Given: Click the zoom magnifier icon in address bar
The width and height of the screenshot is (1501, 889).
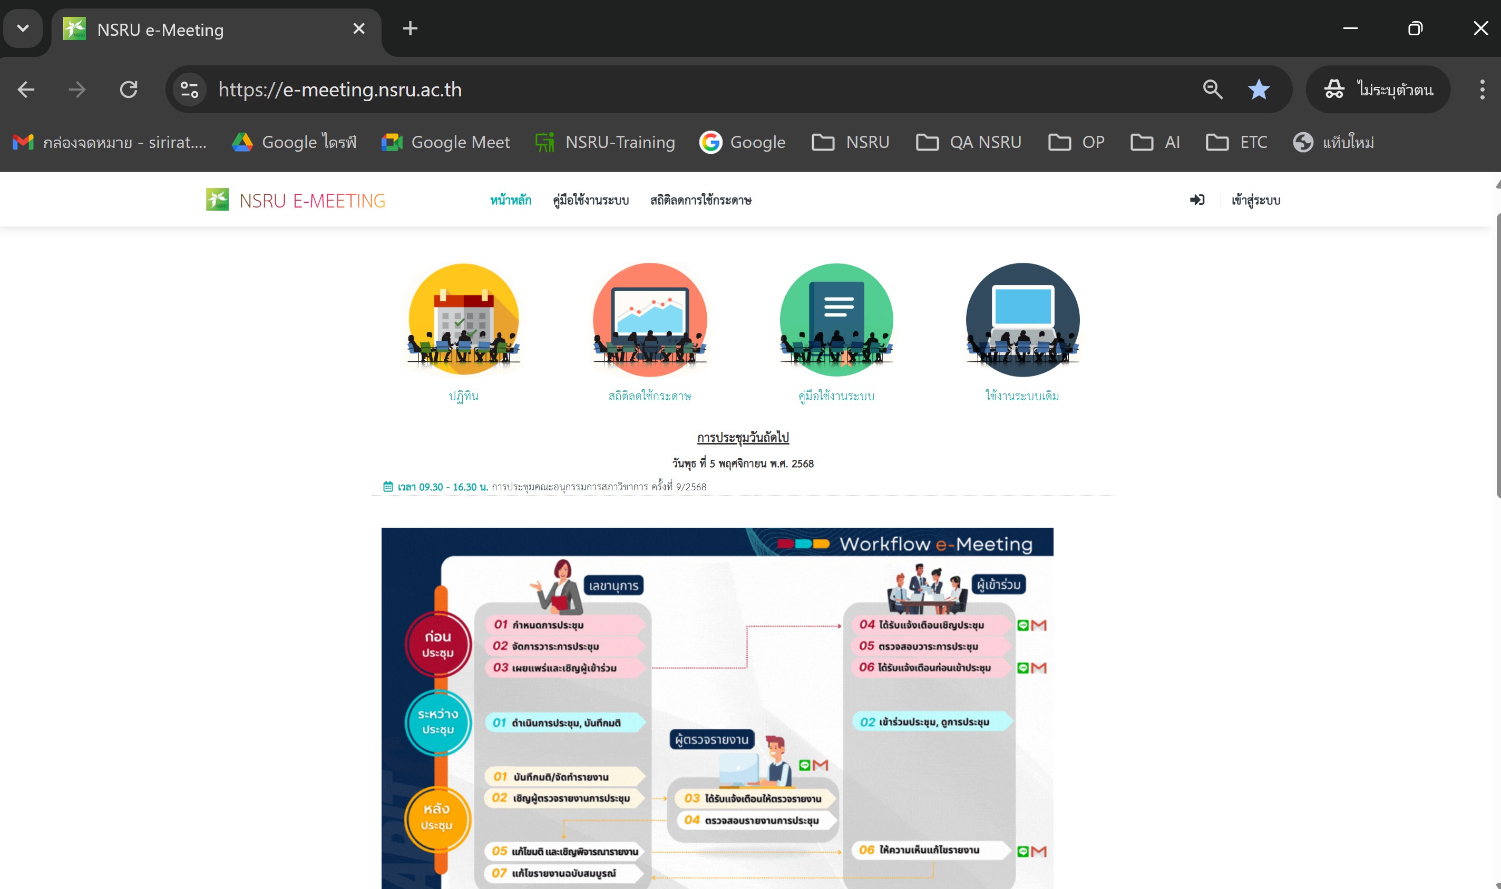Looking at the screenshot, I should coord(1212,90).
